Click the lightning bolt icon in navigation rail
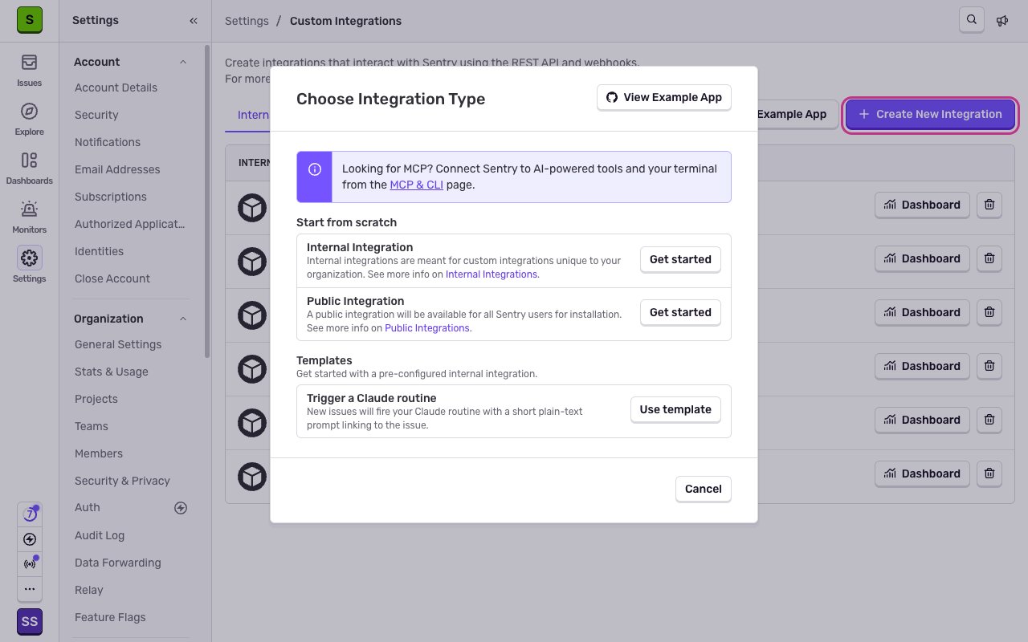This screenshot has width=1028, height=642. point(30,539)
